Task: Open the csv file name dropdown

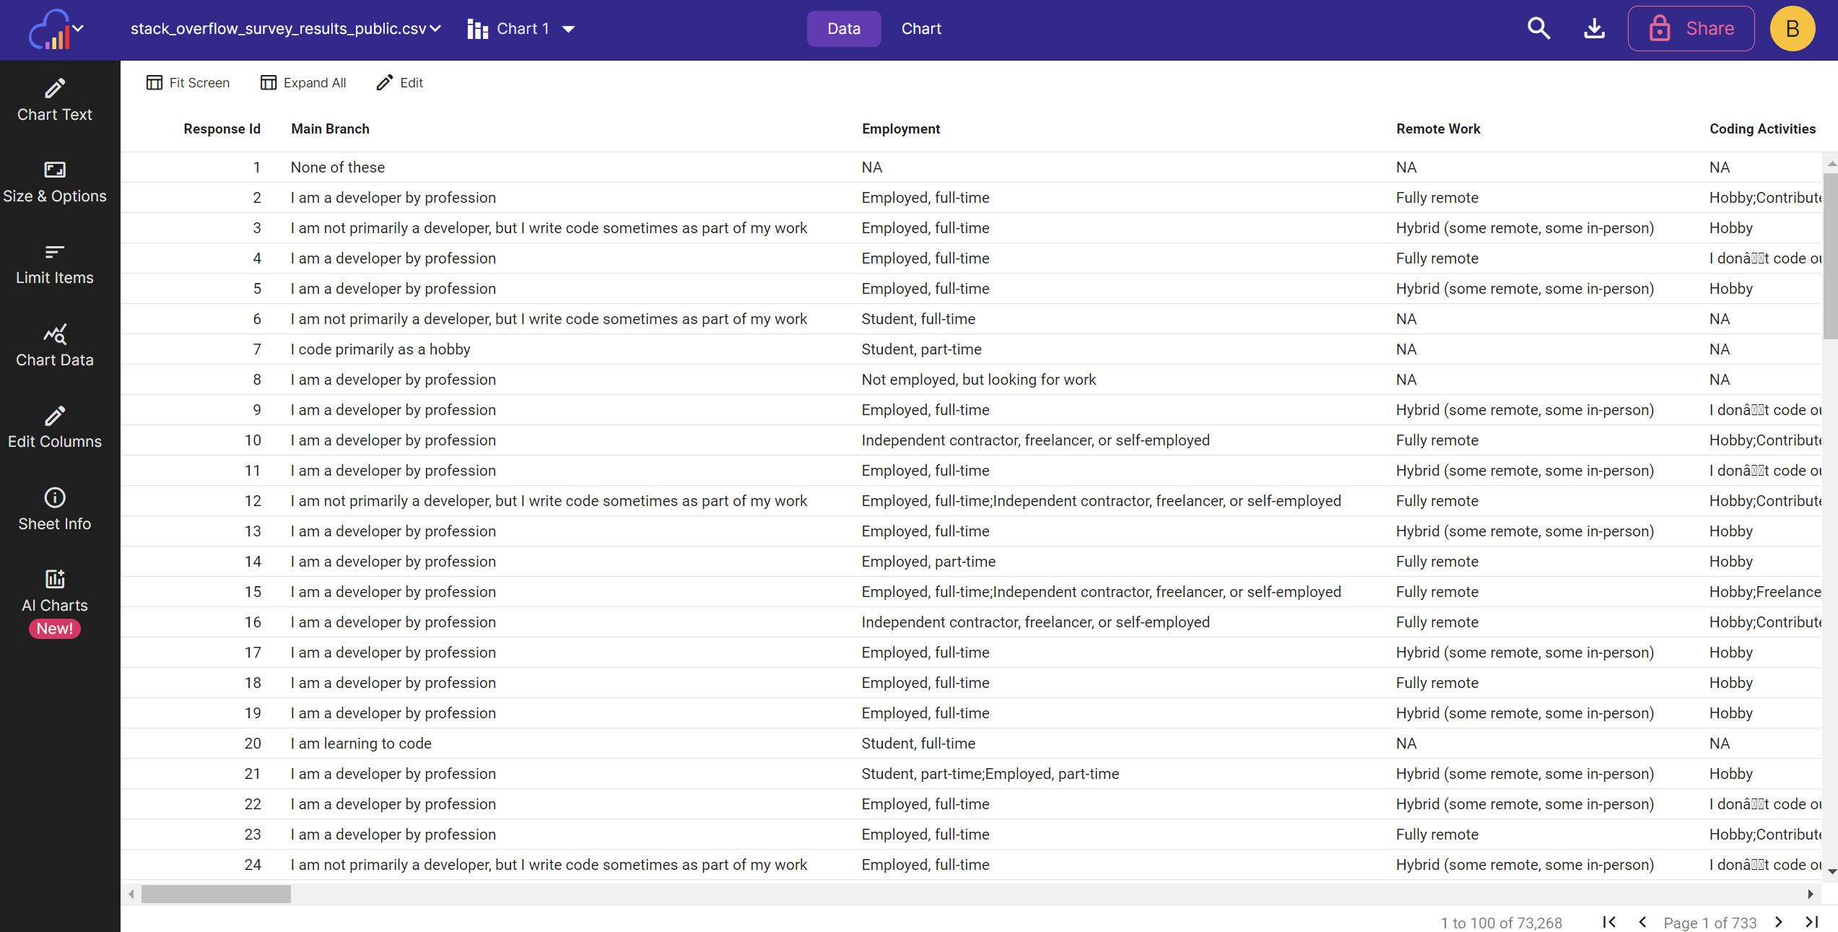Action: tap(435, 29)
